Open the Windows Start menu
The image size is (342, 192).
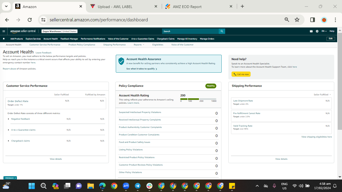32,186
